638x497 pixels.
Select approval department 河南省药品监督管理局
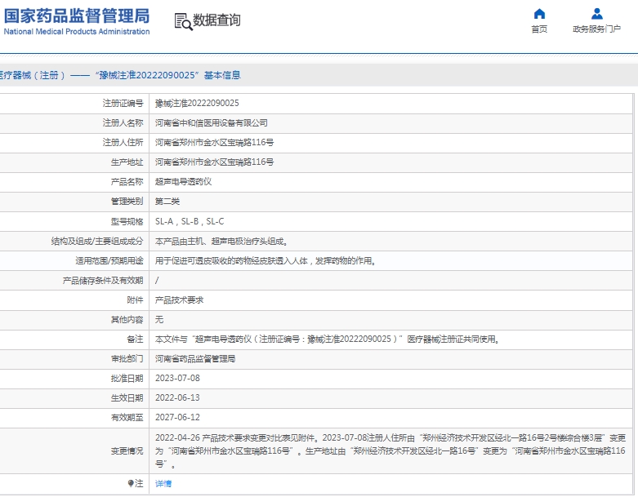pos(195,359)
